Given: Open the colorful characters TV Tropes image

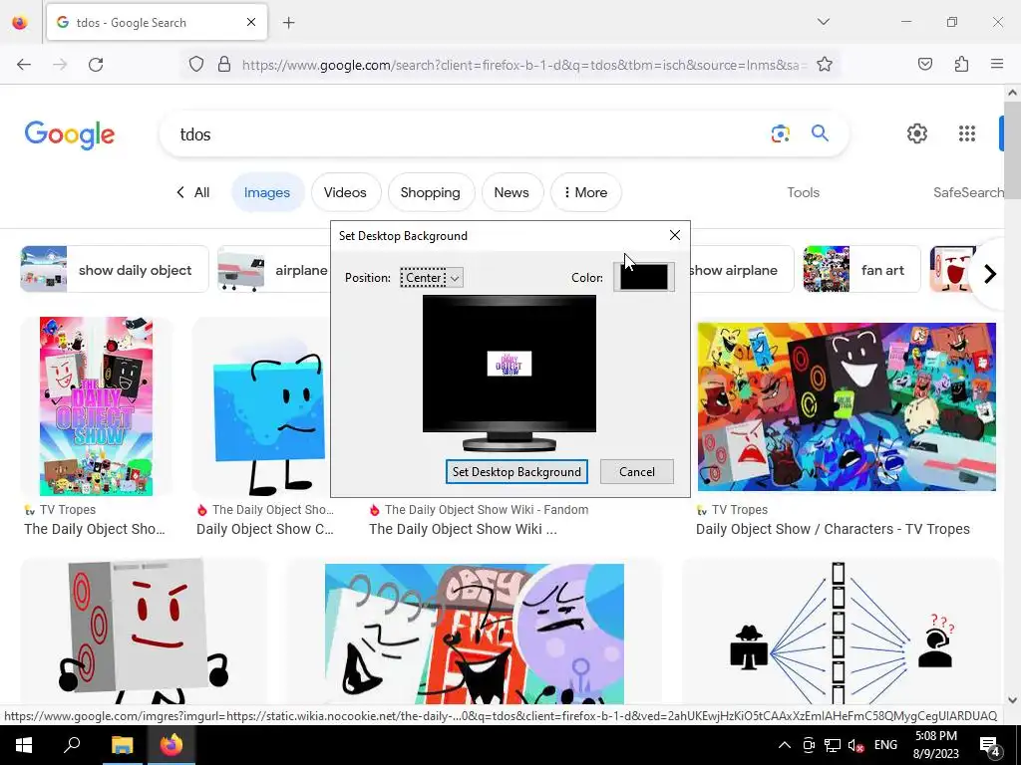Looking at the screenshot, I should (x=847, y=406).
